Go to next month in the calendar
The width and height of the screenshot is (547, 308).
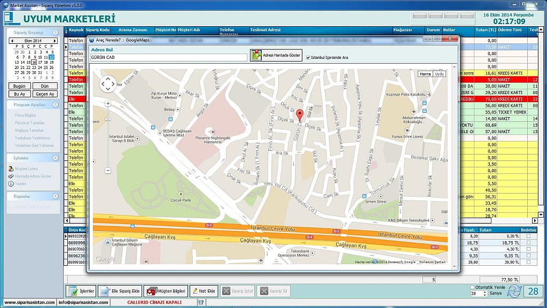(x=54, y=41)
